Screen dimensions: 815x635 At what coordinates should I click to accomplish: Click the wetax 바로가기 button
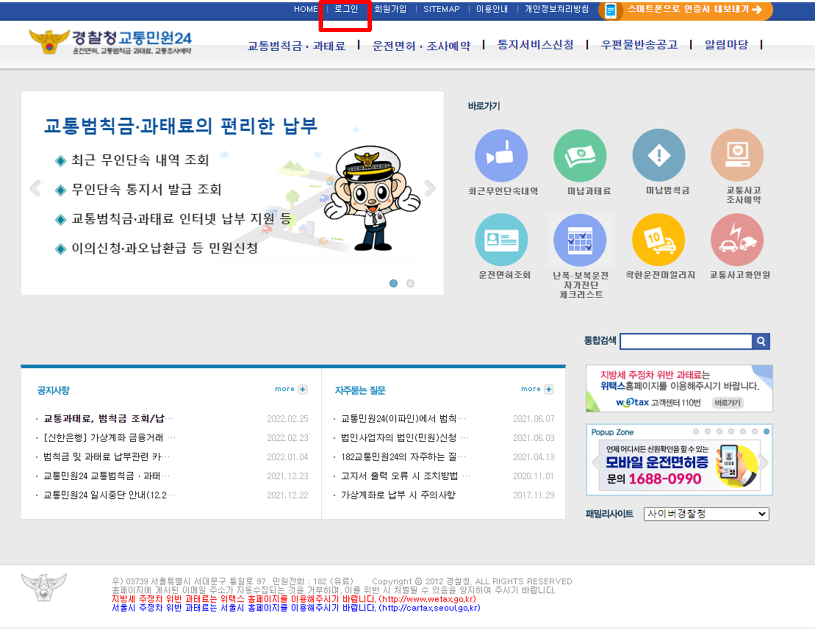tap(727, 403)
